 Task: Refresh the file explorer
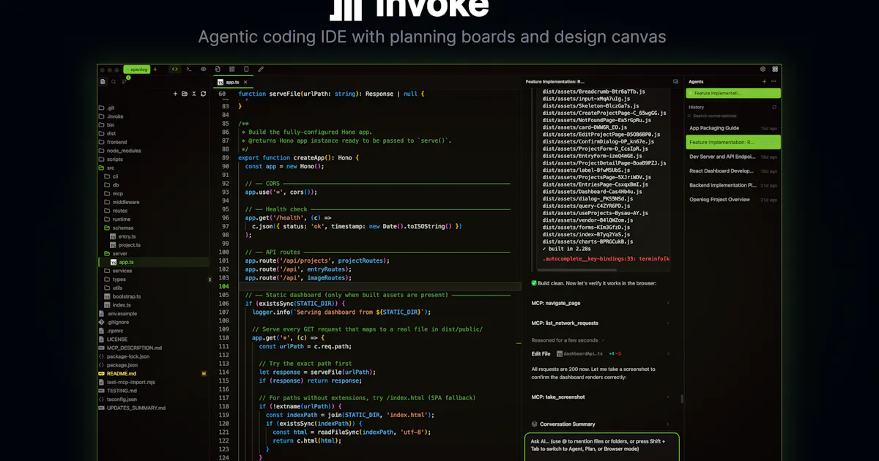203,94
